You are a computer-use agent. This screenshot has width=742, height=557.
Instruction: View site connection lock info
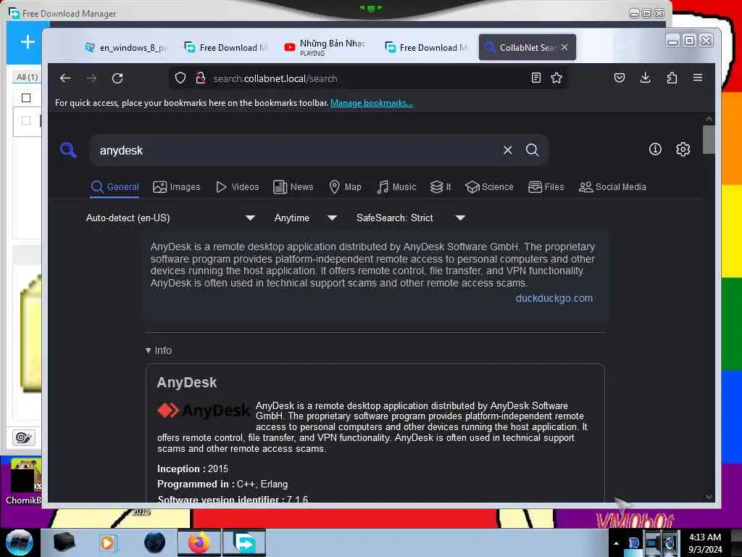(201, 78)
